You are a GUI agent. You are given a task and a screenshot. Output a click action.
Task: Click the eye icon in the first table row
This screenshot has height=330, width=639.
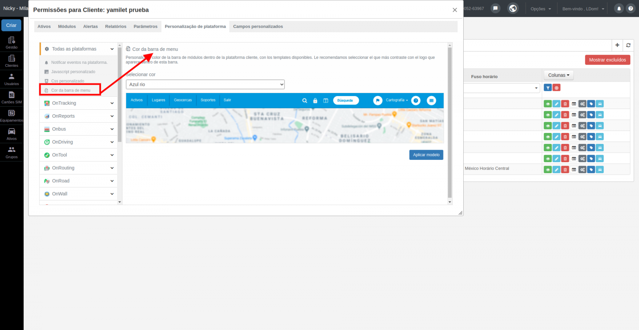548,104
